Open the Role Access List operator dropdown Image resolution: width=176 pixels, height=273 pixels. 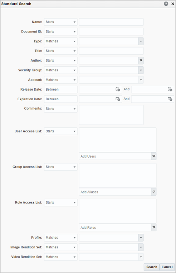[60, 202]
